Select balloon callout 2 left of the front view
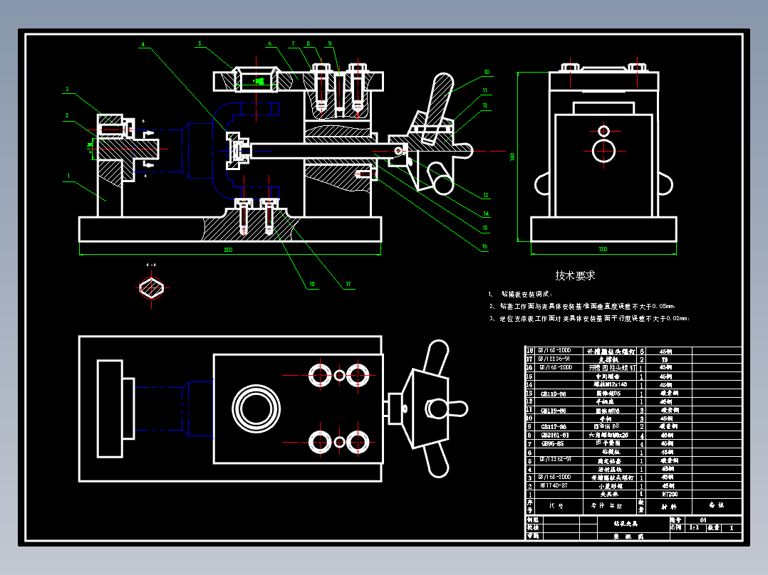Image resolution: width=768 pixels, height=575 pixels. pyautogui.click(x=67, y=115)
